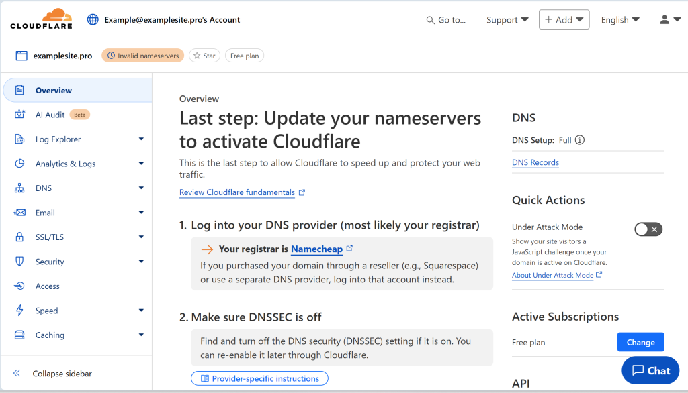Image resolution: width=688 pixels, height=393 pixels.
Task: Click the collapse sidebar double chevron icon
Action: [17, 374]
